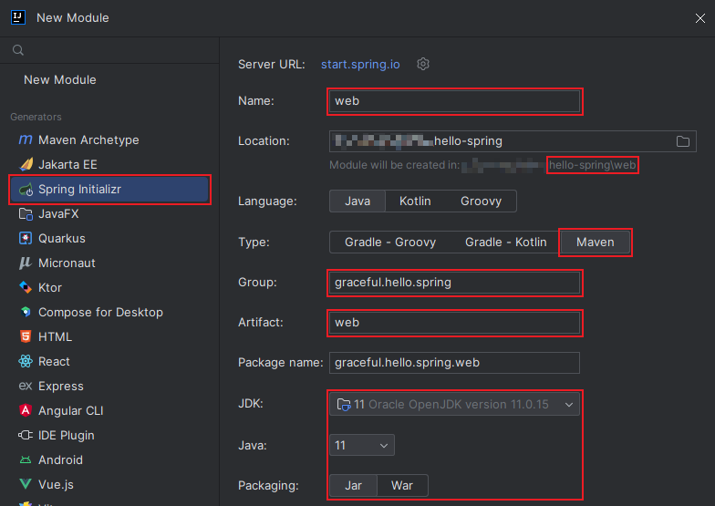Click the search magnifier icon
715x506 pixels.
click(18, 50)
